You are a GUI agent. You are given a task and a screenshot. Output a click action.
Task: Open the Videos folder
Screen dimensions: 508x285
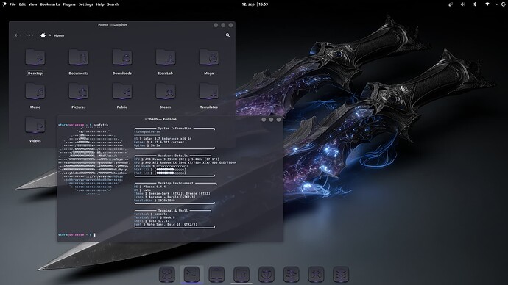click(35, 129)
